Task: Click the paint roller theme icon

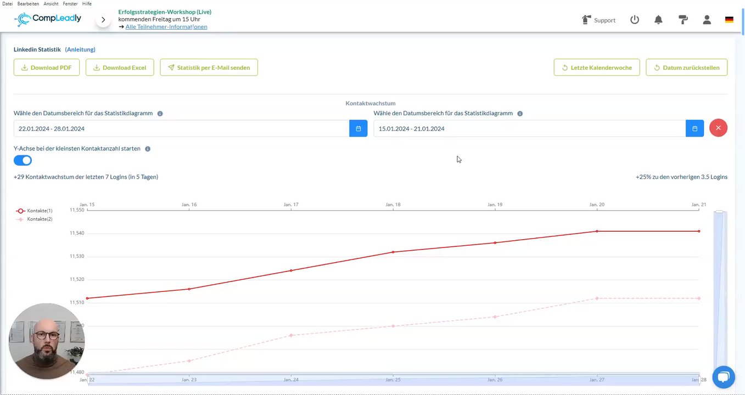Action: [683, 20]
